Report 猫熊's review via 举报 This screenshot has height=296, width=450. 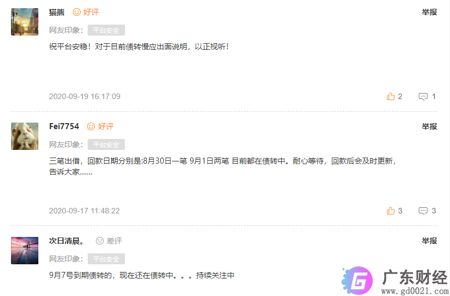coord(429,12)
